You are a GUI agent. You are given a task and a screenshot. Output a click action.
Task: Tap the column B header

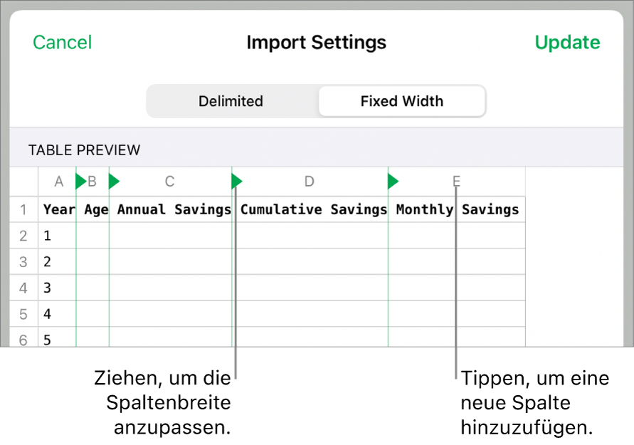tap(93, 182)
